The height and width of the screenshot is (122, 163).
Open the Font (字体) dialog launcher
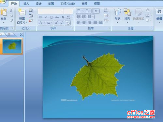pos(72,28)
